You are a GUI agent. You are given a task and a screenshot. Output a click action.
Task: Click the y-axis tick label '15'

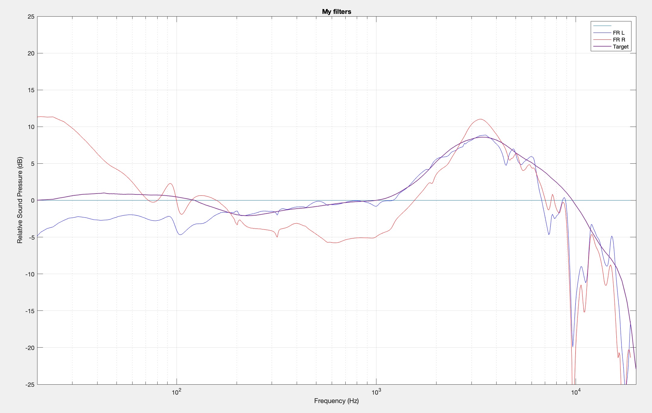point(31,90)
